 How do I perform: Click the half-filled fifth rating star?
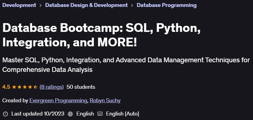(x=35, y=87)
